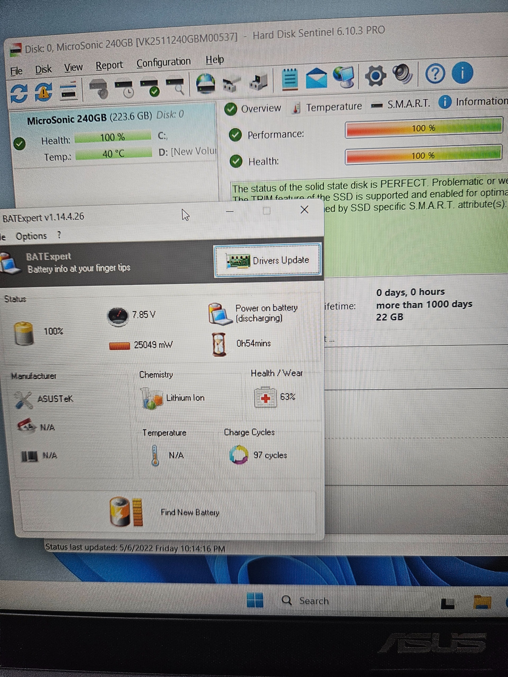The height and width of the screenshot is (677, 508).
Task: Open the Disk menu
Action: [x=43, y=70]
